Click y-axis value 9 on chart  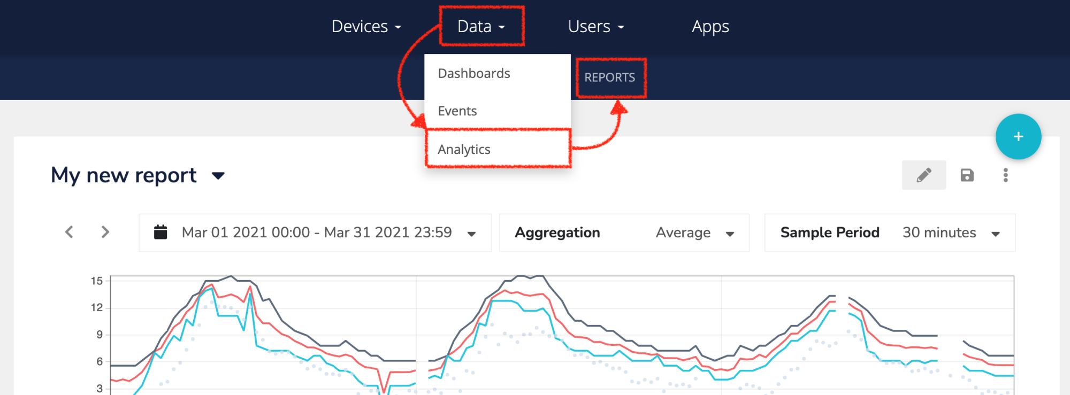(100, 335)
